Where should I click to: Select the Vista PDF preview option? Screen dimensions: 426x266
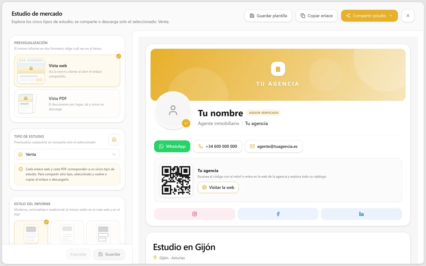point(67,103)
